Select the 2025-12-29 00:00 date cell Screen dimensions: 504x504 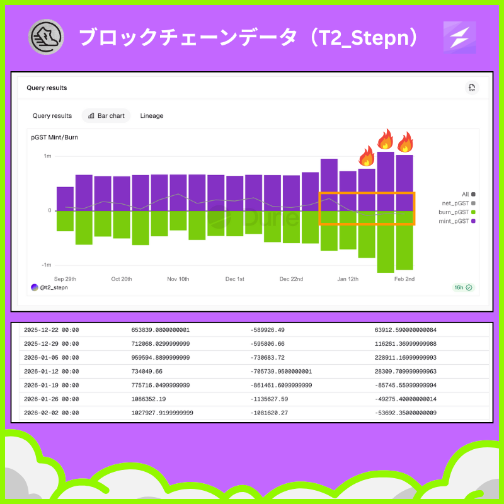tap(52, 344)
